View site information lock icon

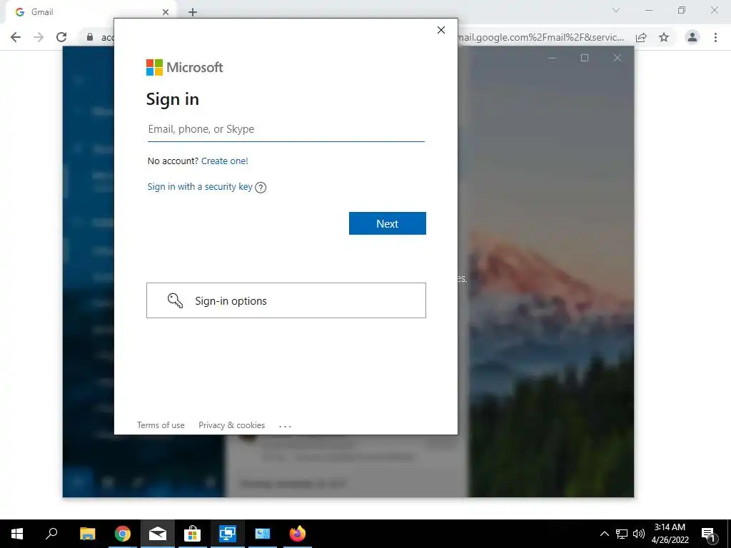(x=90, y=37)
